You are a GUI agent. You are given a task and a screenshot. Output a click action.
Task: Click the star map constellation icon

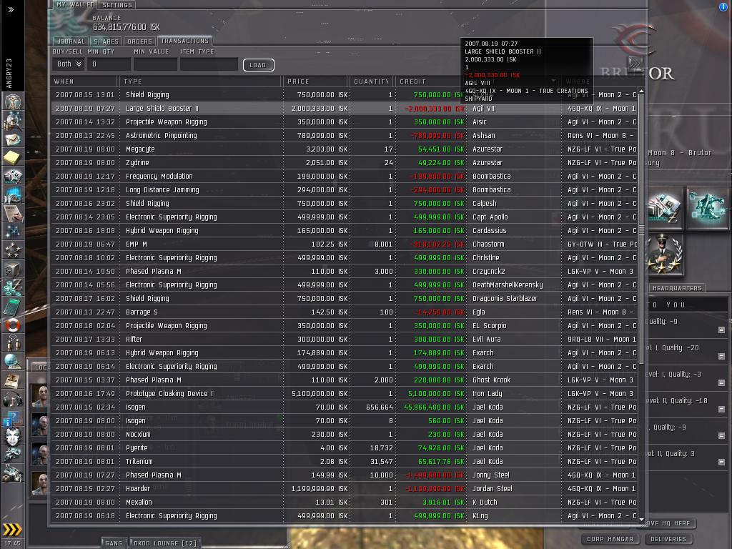(12, 232)
